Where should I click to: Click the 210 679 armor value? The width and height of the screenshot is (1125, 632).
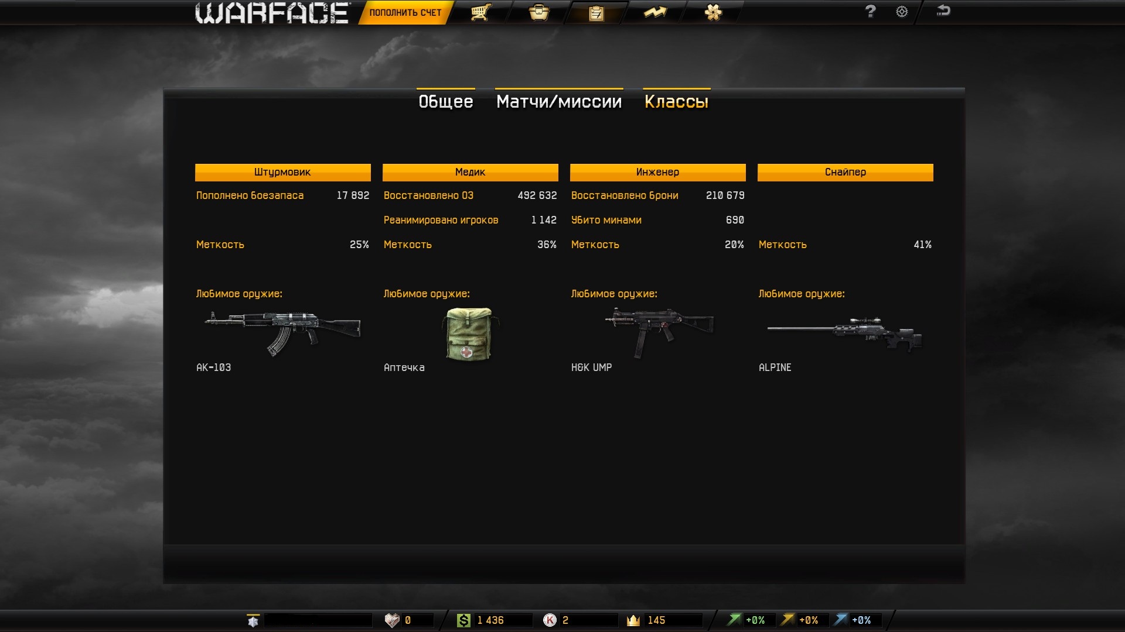pyautogui.click(x=725, y=195)
